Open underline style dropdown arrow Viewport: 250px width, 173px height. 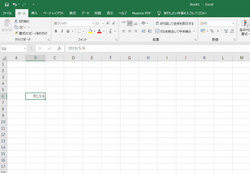coord(73,31)
